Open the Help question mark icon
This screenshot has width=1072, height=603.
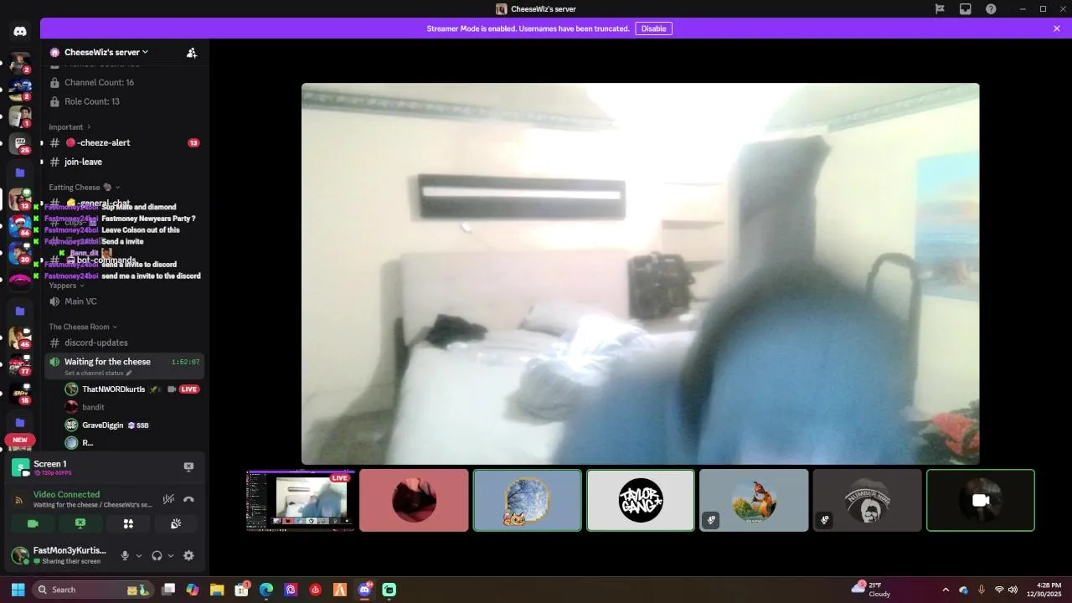[x=991, y=9]
